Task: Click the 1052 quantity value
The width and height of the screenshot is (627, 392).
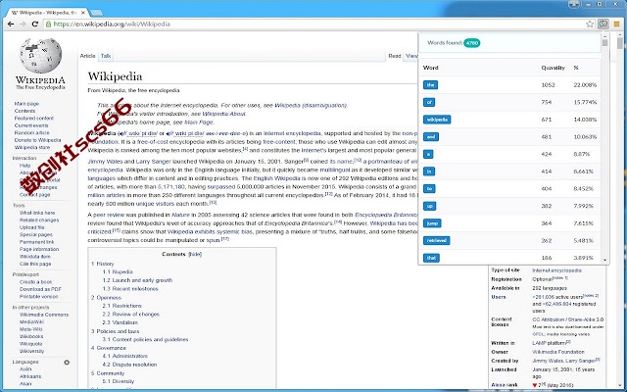Action: tap(549, 85)
